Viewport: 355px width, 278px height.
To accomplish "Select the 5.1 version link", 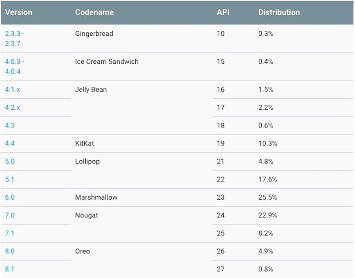I will (x=10, y=179).
